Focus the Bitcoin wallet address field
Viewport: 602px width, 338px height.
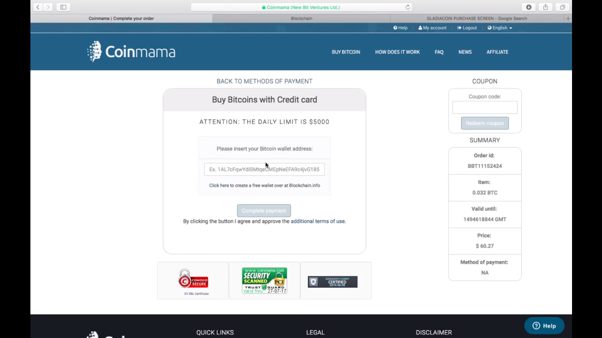point(264,169)
